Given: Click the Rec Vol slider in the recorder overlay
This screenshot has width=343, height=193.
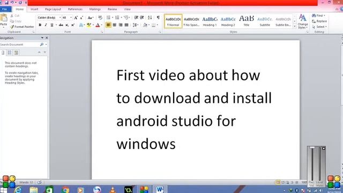Looking at the screenshot, I should click(312, 164).
